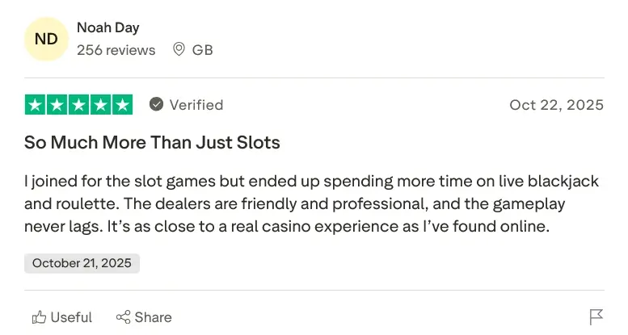Click the GB country label
This screenshot has height=335, width=628.
point(202,50)
